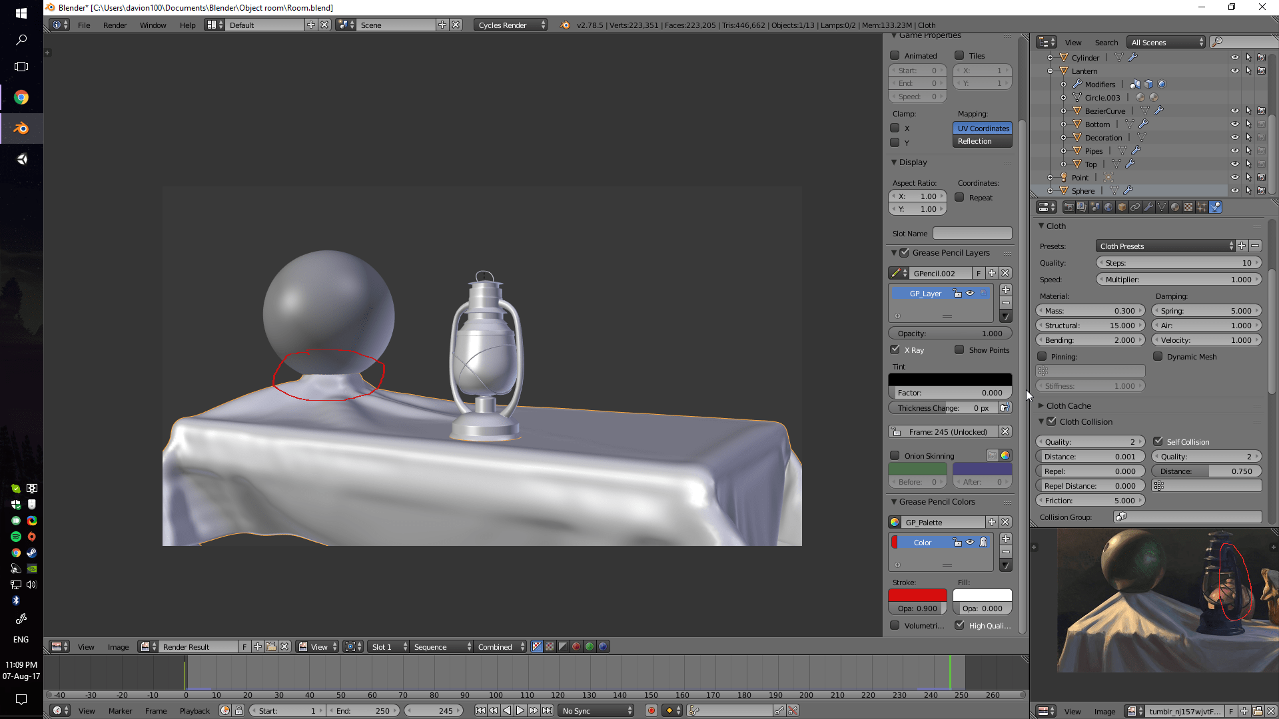Switch to the Texture properties tab

click(x=1188, y=207)
